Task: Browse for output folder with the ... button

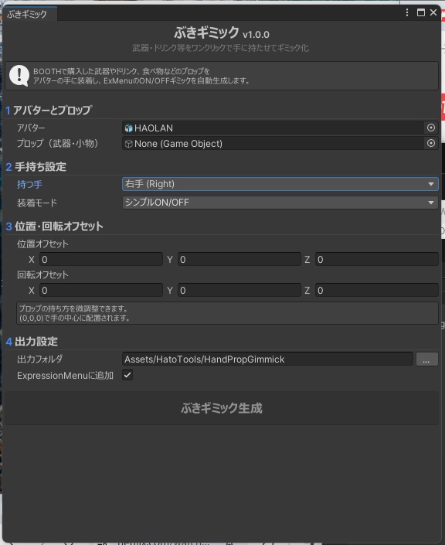Action: tap(427, 359)
